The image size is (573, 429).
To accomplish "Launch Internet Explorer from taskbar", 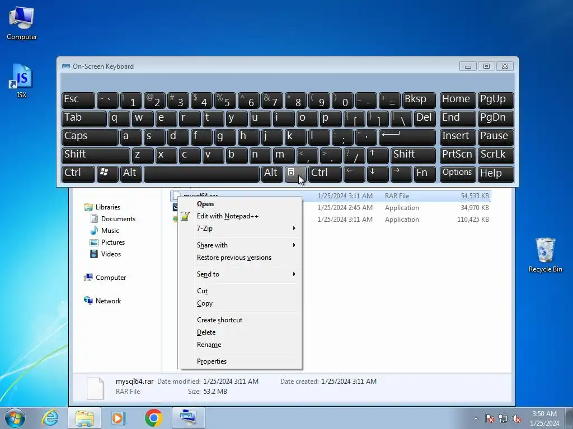I will [50, 418].
